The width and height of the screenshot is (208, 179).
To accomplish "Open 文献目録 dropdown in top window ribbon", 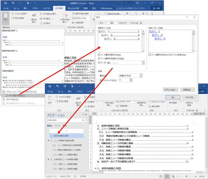I will coord(78,23).
